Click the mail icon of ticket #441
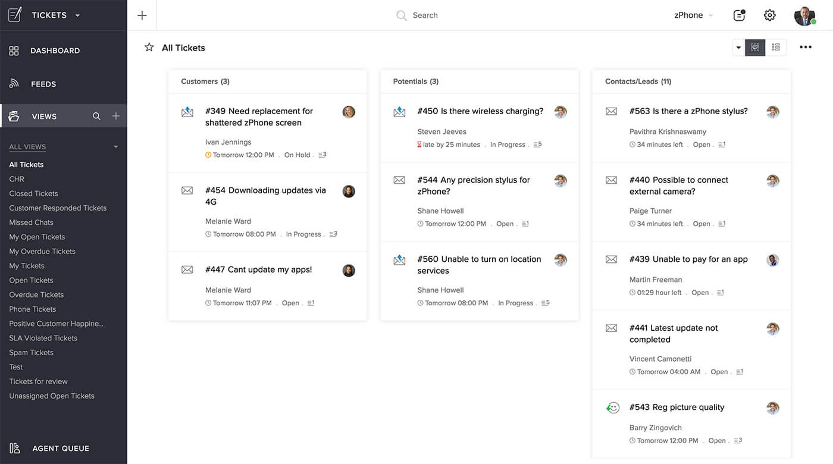 tap(611, 328)
